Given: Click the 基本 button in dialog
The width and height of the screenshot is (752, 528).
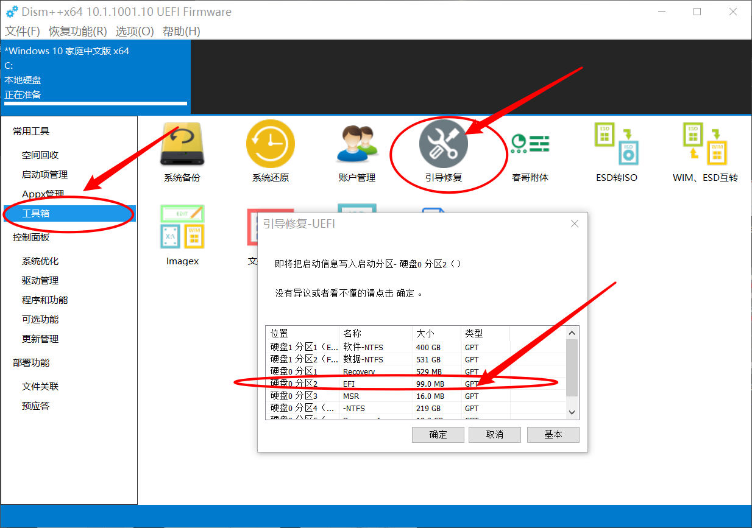Looking at the screenshot, I should coord(553,435).
